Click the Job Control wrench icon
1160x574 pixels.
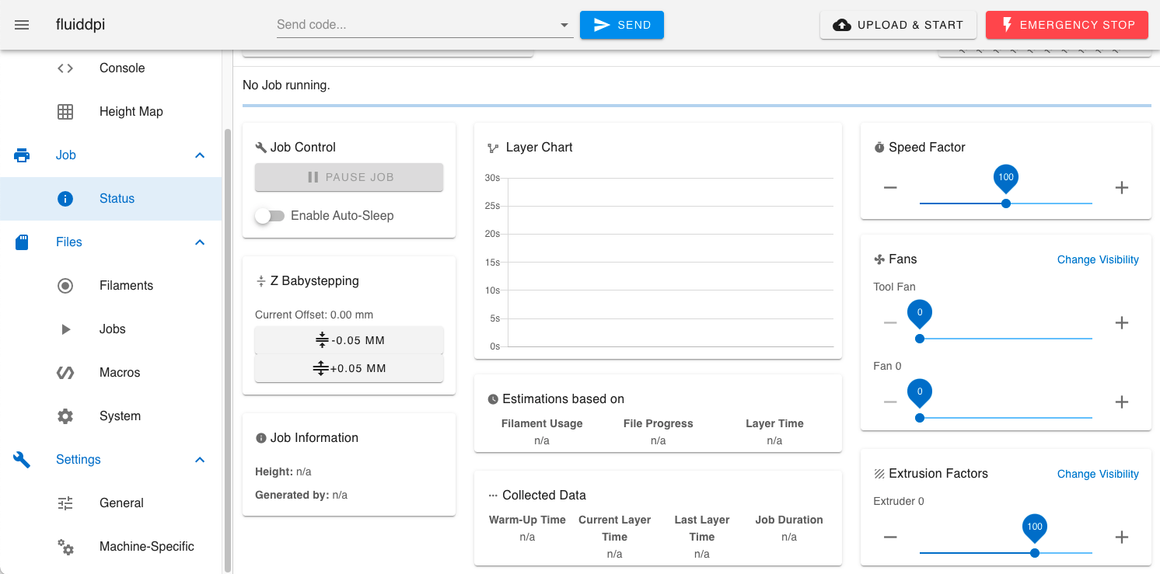click(261, 148)
